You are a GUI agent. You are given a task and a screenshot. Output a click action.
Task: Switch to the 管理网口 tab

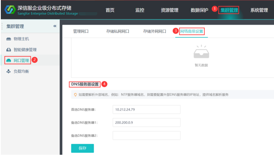point(81,31)
